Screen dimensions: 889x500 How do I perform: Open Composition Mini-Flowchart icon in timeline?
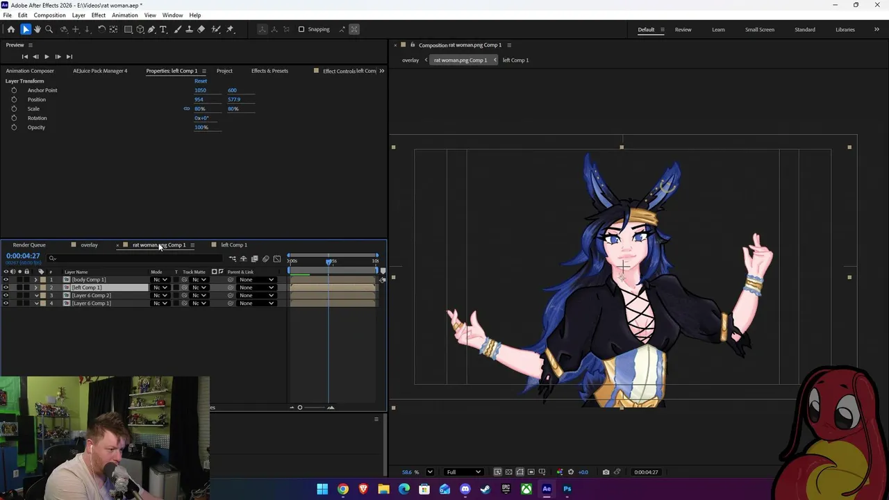[233, 259]
